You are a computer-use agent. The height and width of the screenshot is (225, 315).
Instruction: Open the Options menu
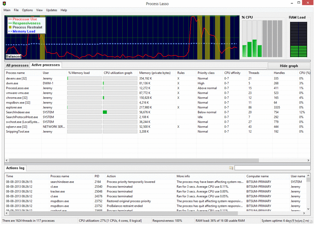coord(27,10)
